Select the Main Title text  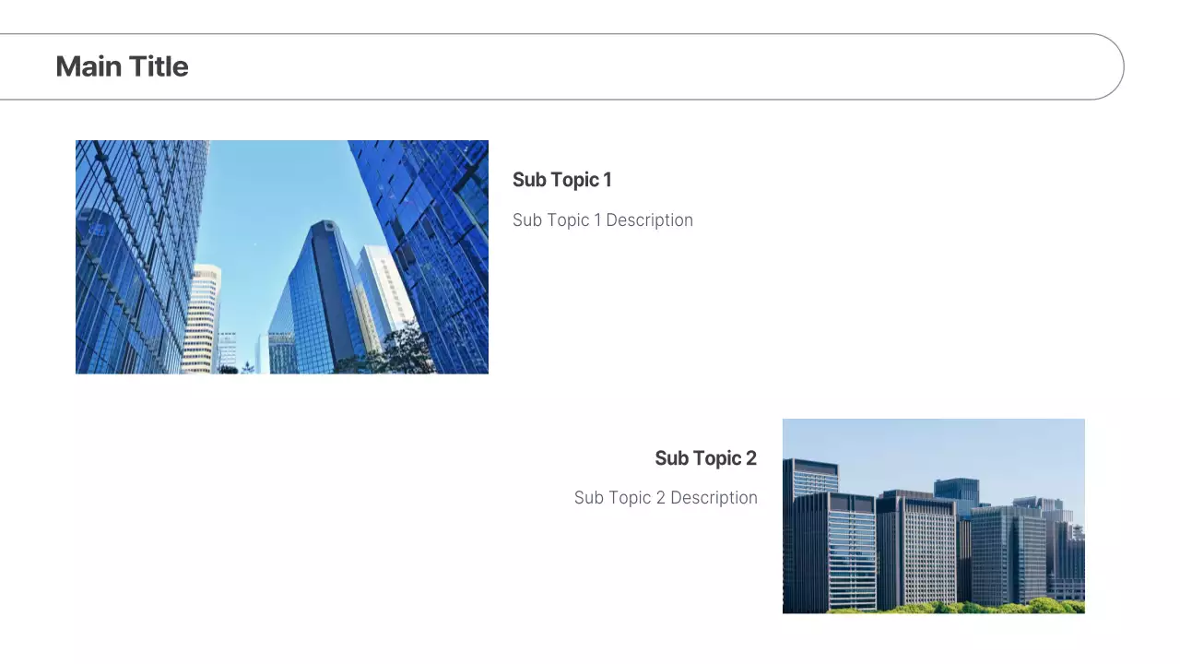(x=122, y=66)
